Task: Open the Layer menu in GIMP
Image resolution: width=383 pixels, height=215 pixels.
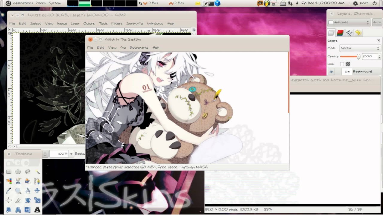Action: coord(75,23)
